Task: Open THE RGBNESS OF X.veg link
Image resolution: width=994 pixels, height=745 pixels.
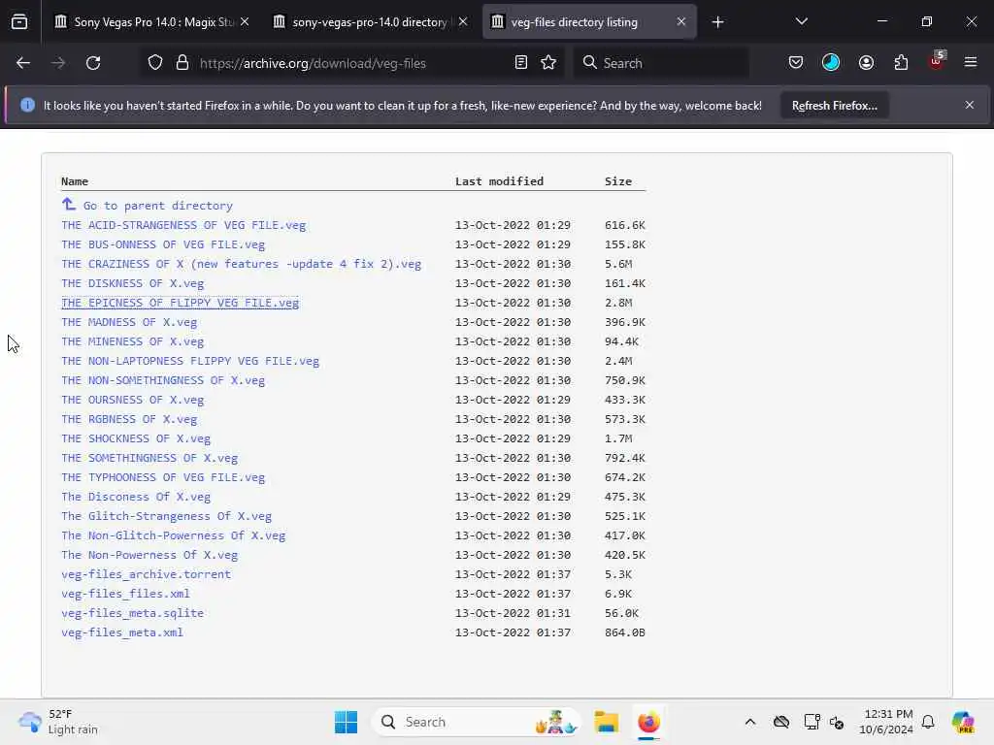Action: pos(129,419)
